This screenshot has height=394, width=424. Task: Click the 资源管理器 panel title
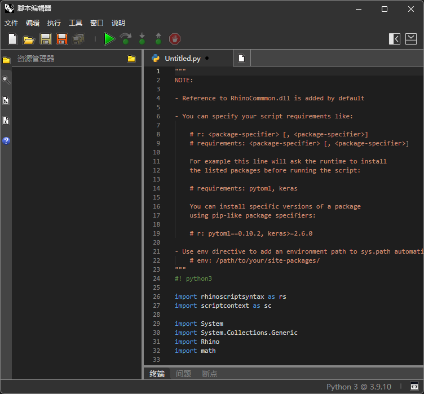36,59
